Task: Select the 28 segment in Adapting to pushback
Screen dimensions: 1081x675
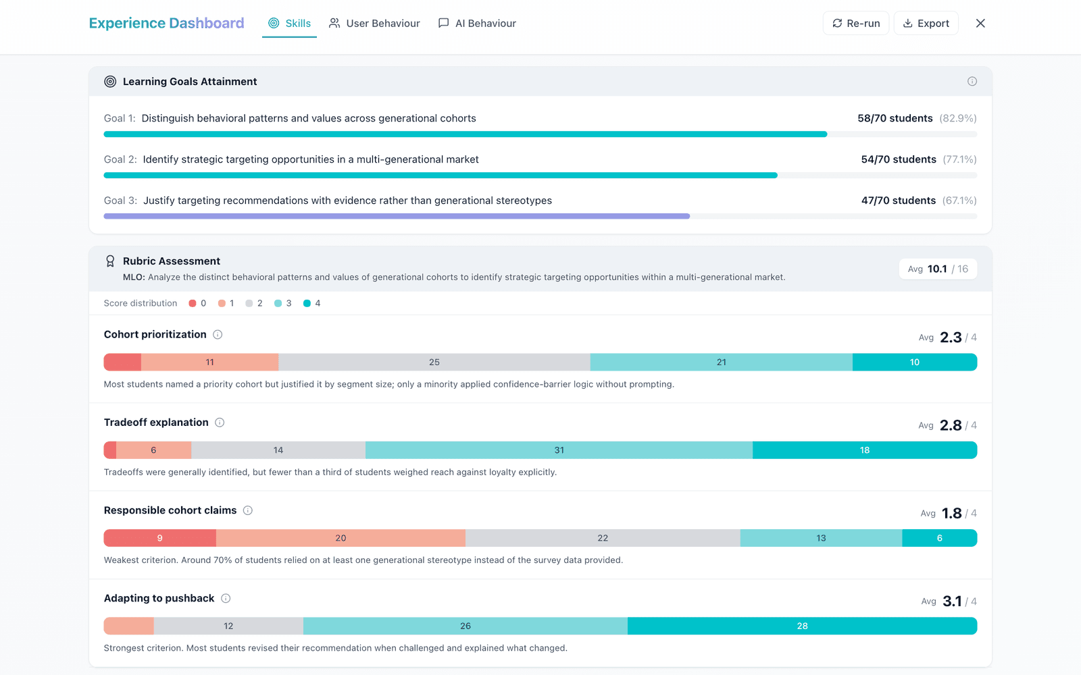Action: 803,626
